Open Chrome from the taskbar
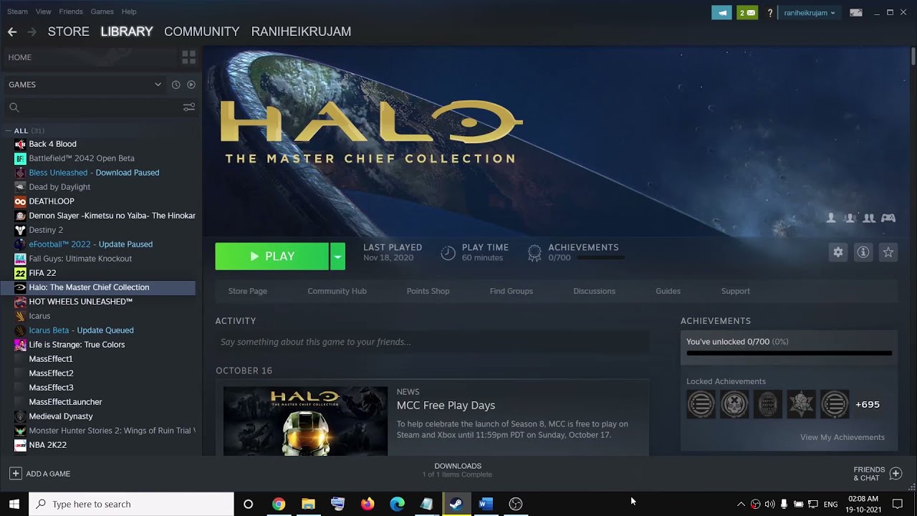The image size is (917, 516). tap(279, 504)
